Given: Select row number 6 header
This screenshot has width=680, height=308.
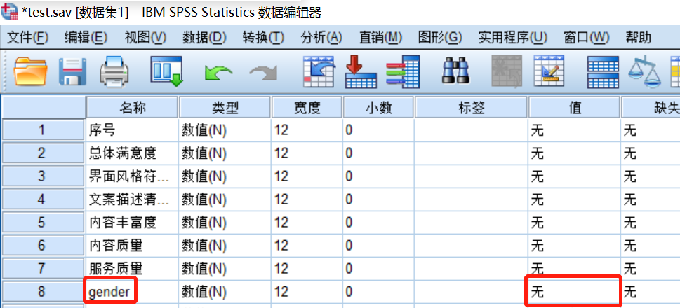Looking at the screenshot, I should click(x=43, y=246).
